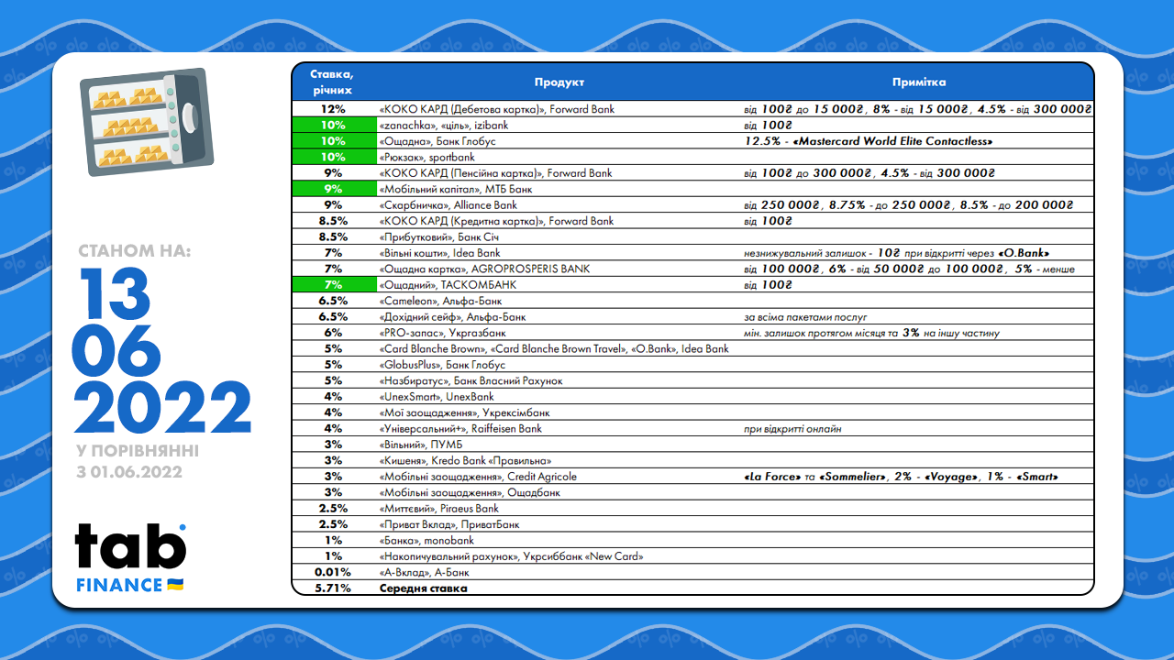Click the «від 100₴» note for ТАСКОМБАНК

[x=768, y=285]
